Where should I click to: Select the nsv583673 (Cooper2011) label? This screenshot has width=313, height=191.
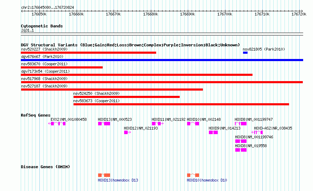pos(96,101)
